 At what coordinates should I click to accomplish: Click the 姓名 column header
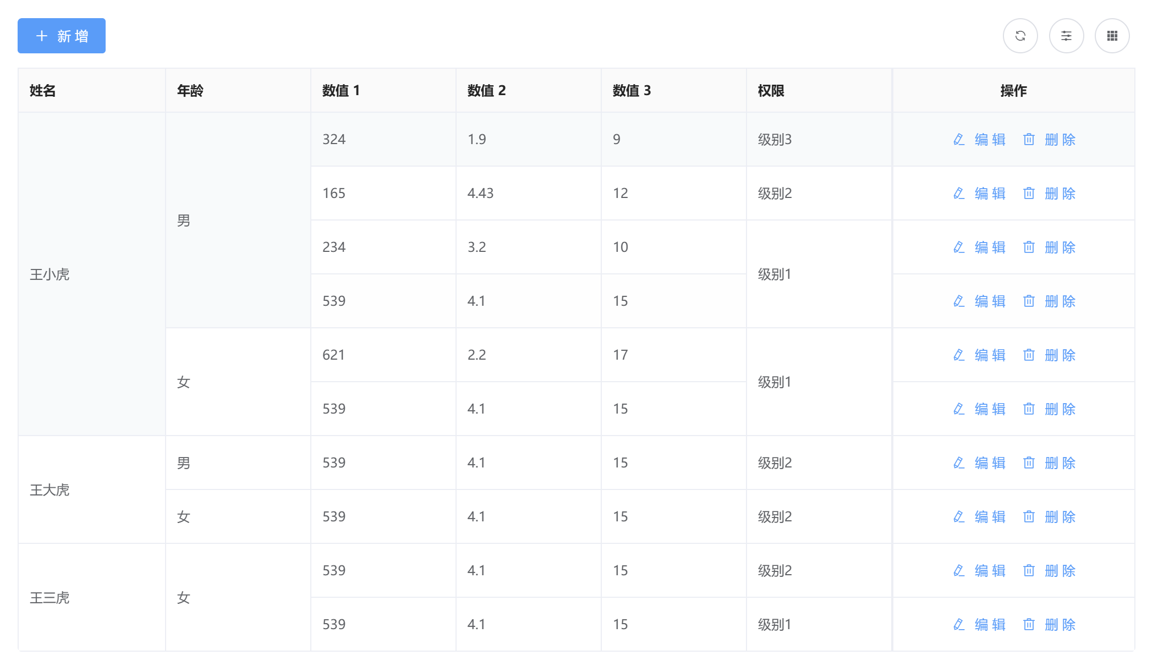[x=43, y=91]
